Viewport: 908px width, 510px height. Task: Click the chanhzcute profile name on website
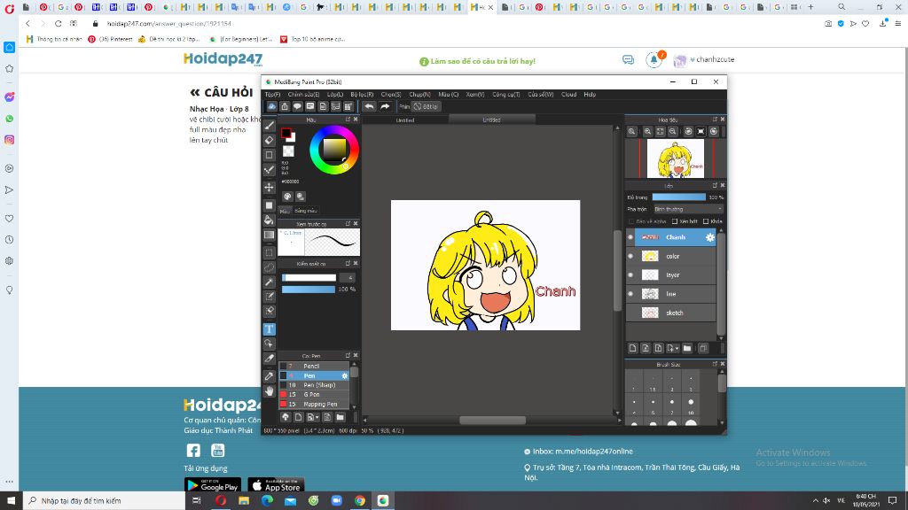[716, 59]
